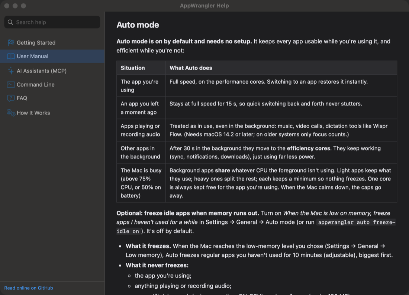Open the Getting Started section

(52, 42)
